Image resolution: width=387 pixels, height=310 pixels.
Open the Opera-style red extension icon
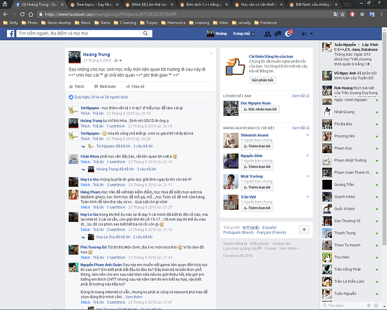[352, 14]
